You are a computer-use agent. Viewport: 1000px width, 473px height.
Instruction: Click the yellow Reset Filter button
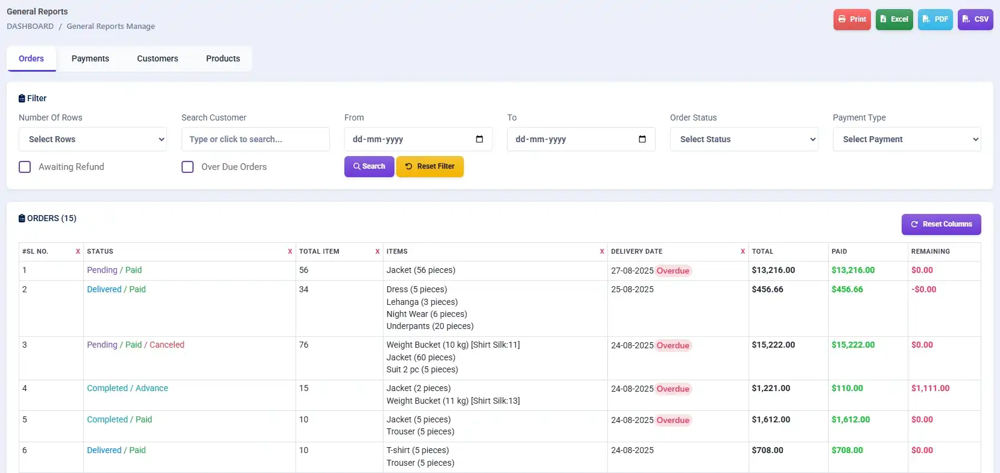429,166
